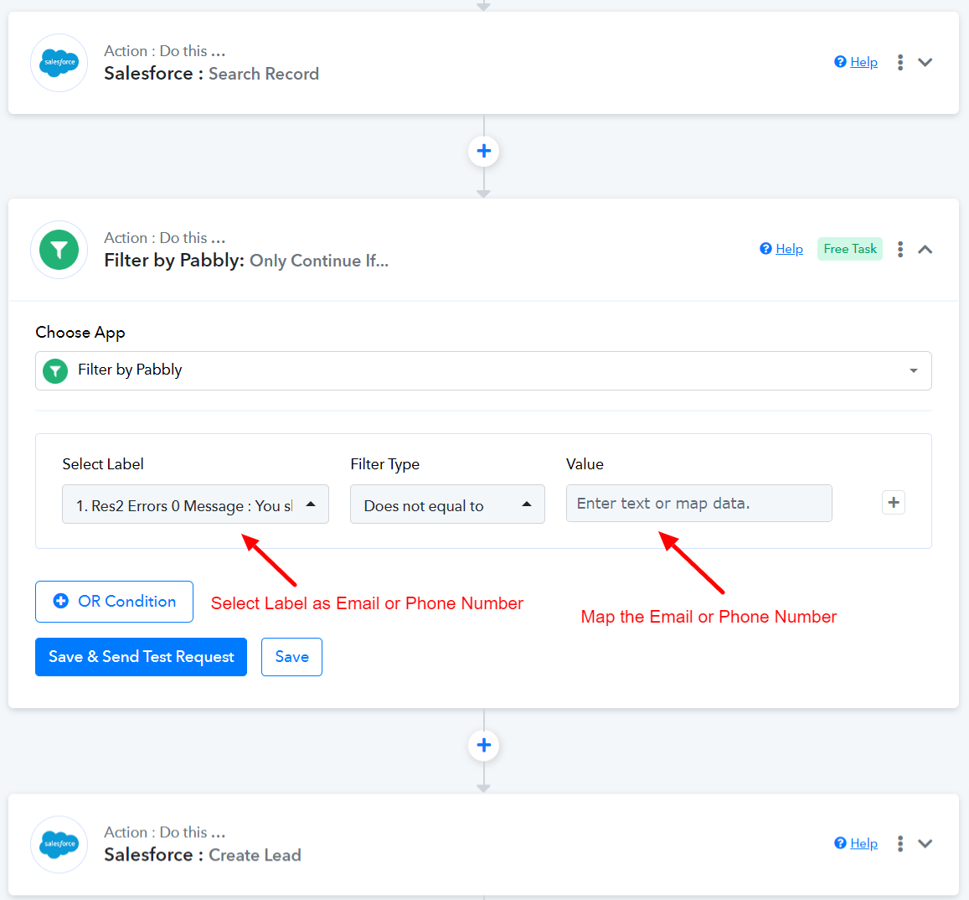
Task: Add step below Search Record with plus
Action: coord(483,151)
